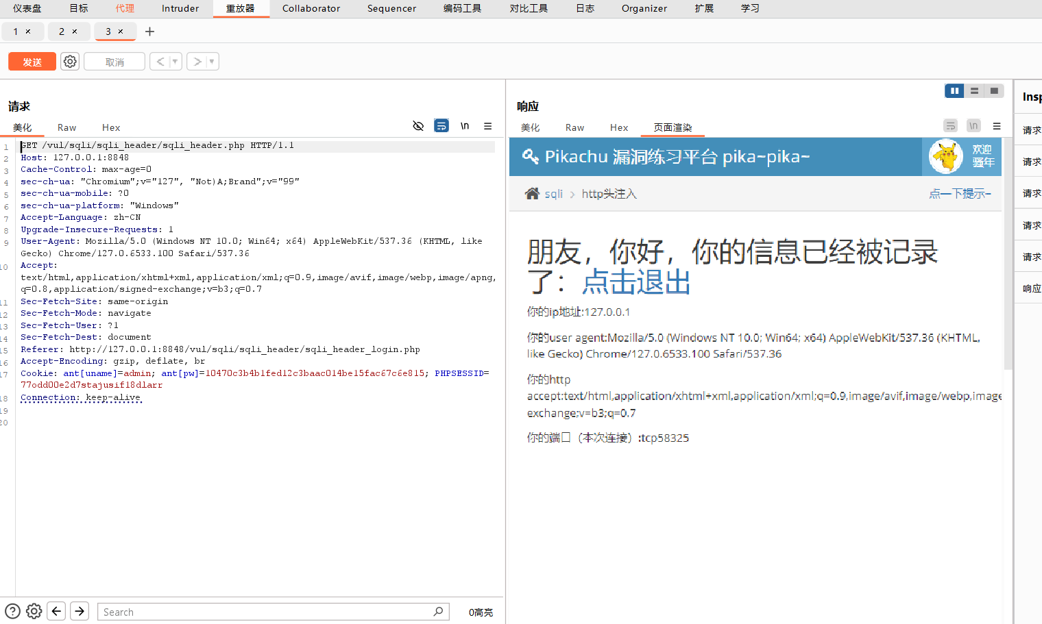Open request panel hamburger menu
The image size is (1042, 624).
point(488,126)
